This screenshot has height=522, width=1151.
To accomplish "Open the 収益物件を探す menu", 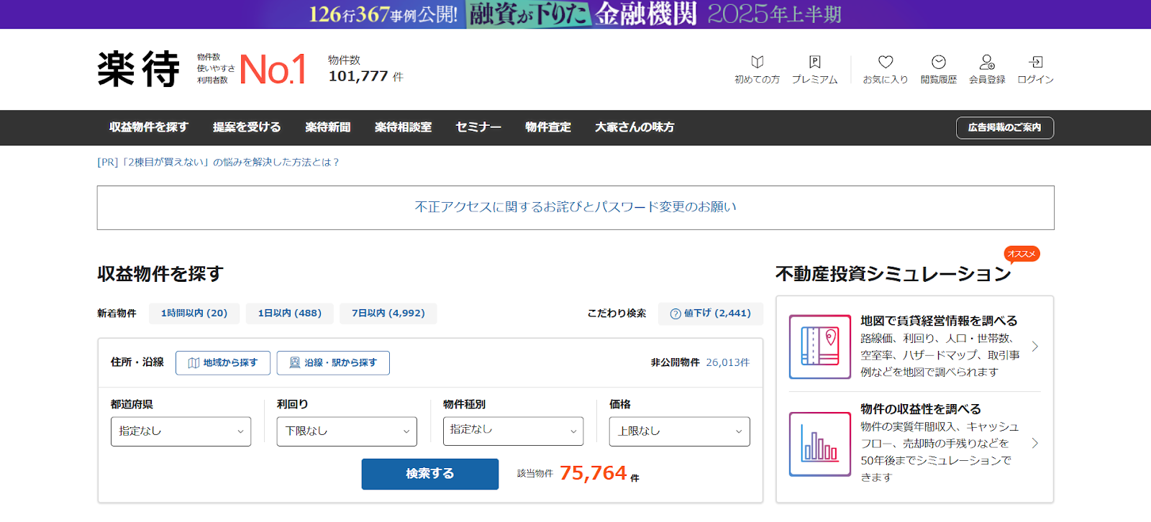I will pyautogui.click(x=149, y=127).
